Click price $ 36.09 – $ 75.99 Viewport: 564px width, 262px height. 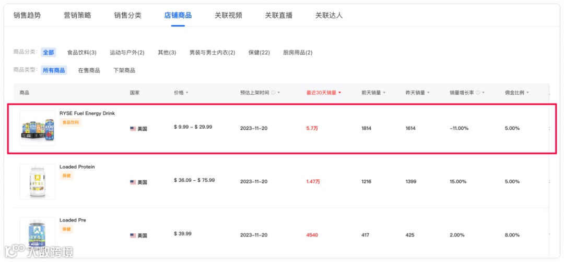click(x=194, y=180)
